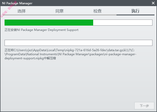Open the 同意 step tab
This screenshot has height=112, width=157.
pyautogui.click(x=60, y=11)
